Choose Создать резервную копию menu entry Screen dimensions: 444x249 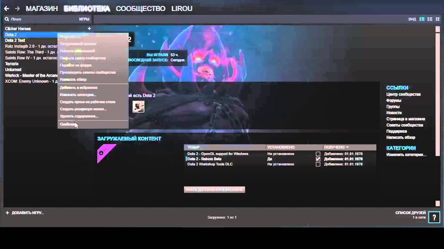93,109
